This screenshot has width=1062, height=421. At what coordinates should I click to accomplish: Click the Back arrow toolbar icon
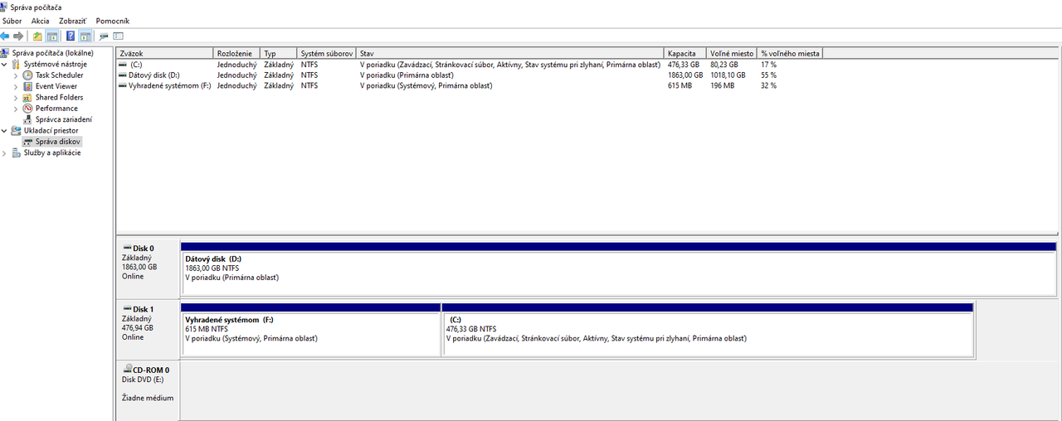click(x=5, y=36)
